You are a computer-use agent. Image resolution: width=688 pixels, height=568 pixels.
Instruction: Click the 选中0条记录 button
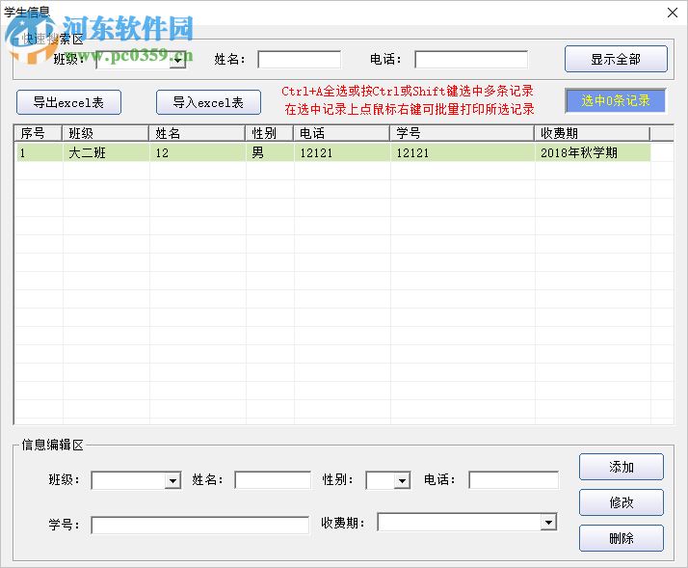[x=616, y=100]
